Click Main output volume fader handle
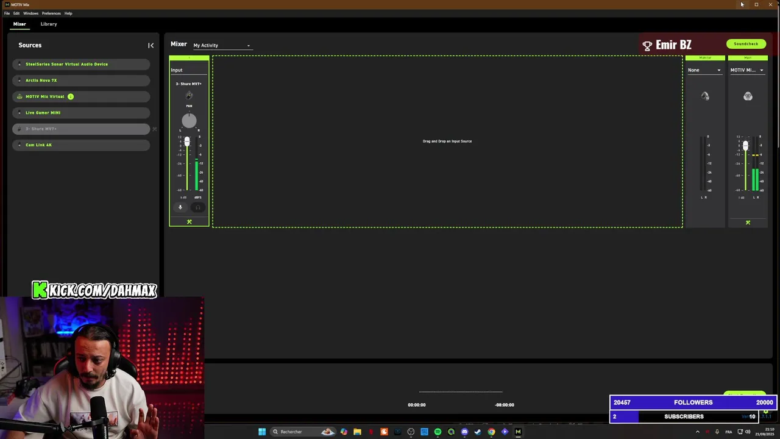 [x=745, y=146]
